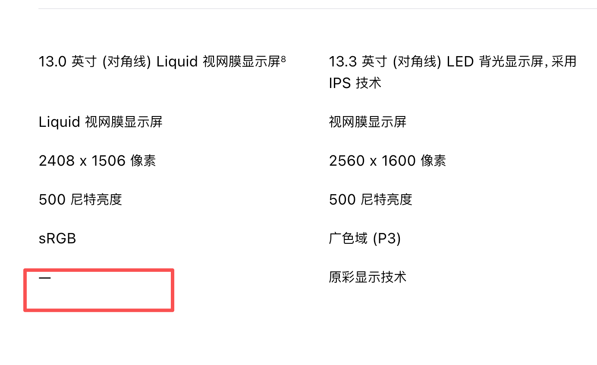
Task: Click right column "500 尼特亮度" text
Action: tap(371, 200)
